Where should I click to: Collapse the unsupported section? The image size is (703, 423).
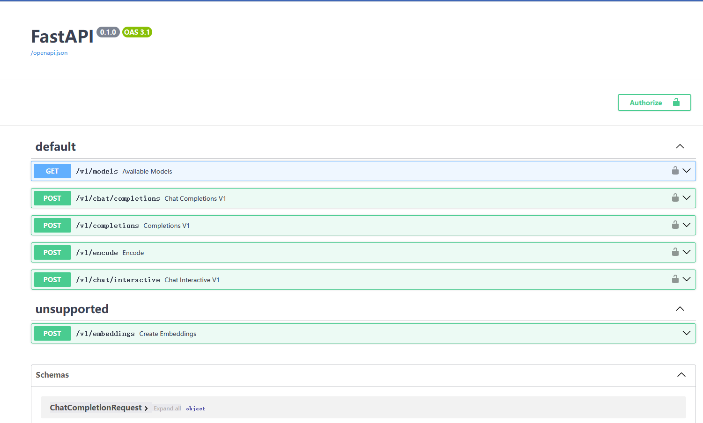coord(680,309)
